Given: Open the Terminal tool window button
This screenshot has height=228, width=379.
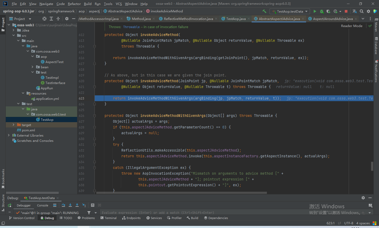Looking at the screenshot, I should (x=108, y=218).
